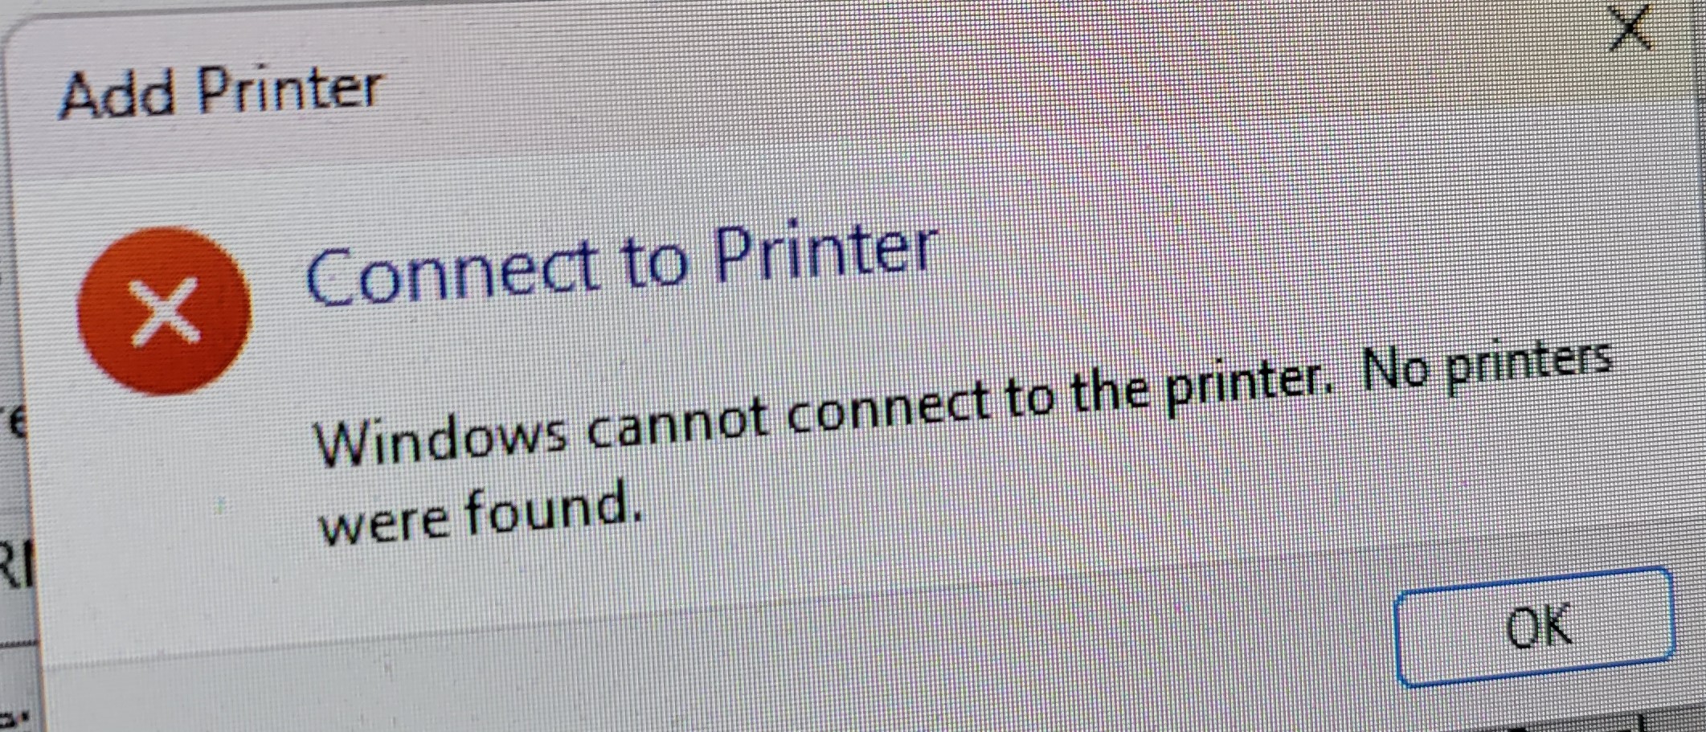Click the word 'Add' in title bar
The height and width of the screenshot is (732, 1706).
pyautogui.click(x=117, y=95)
